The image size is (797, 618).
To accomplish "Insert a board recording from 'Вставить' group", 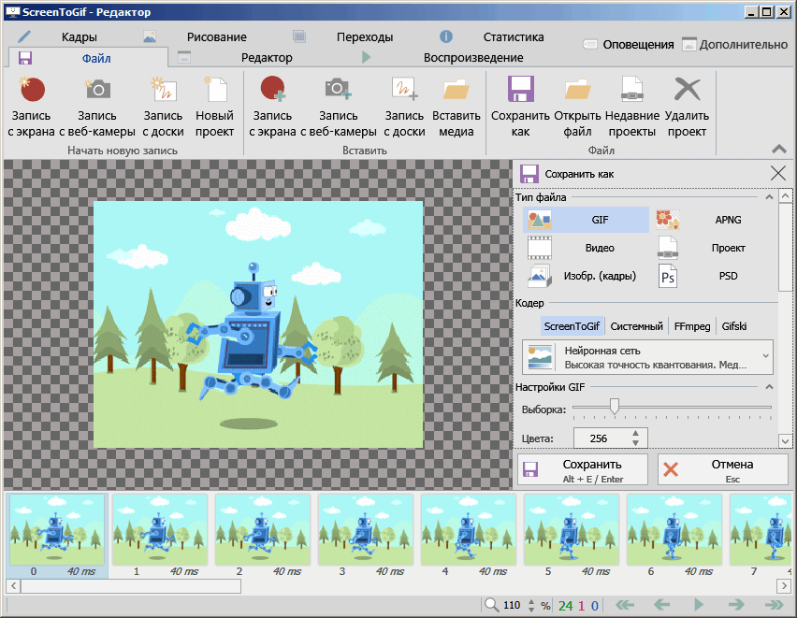I will (404, 107).
